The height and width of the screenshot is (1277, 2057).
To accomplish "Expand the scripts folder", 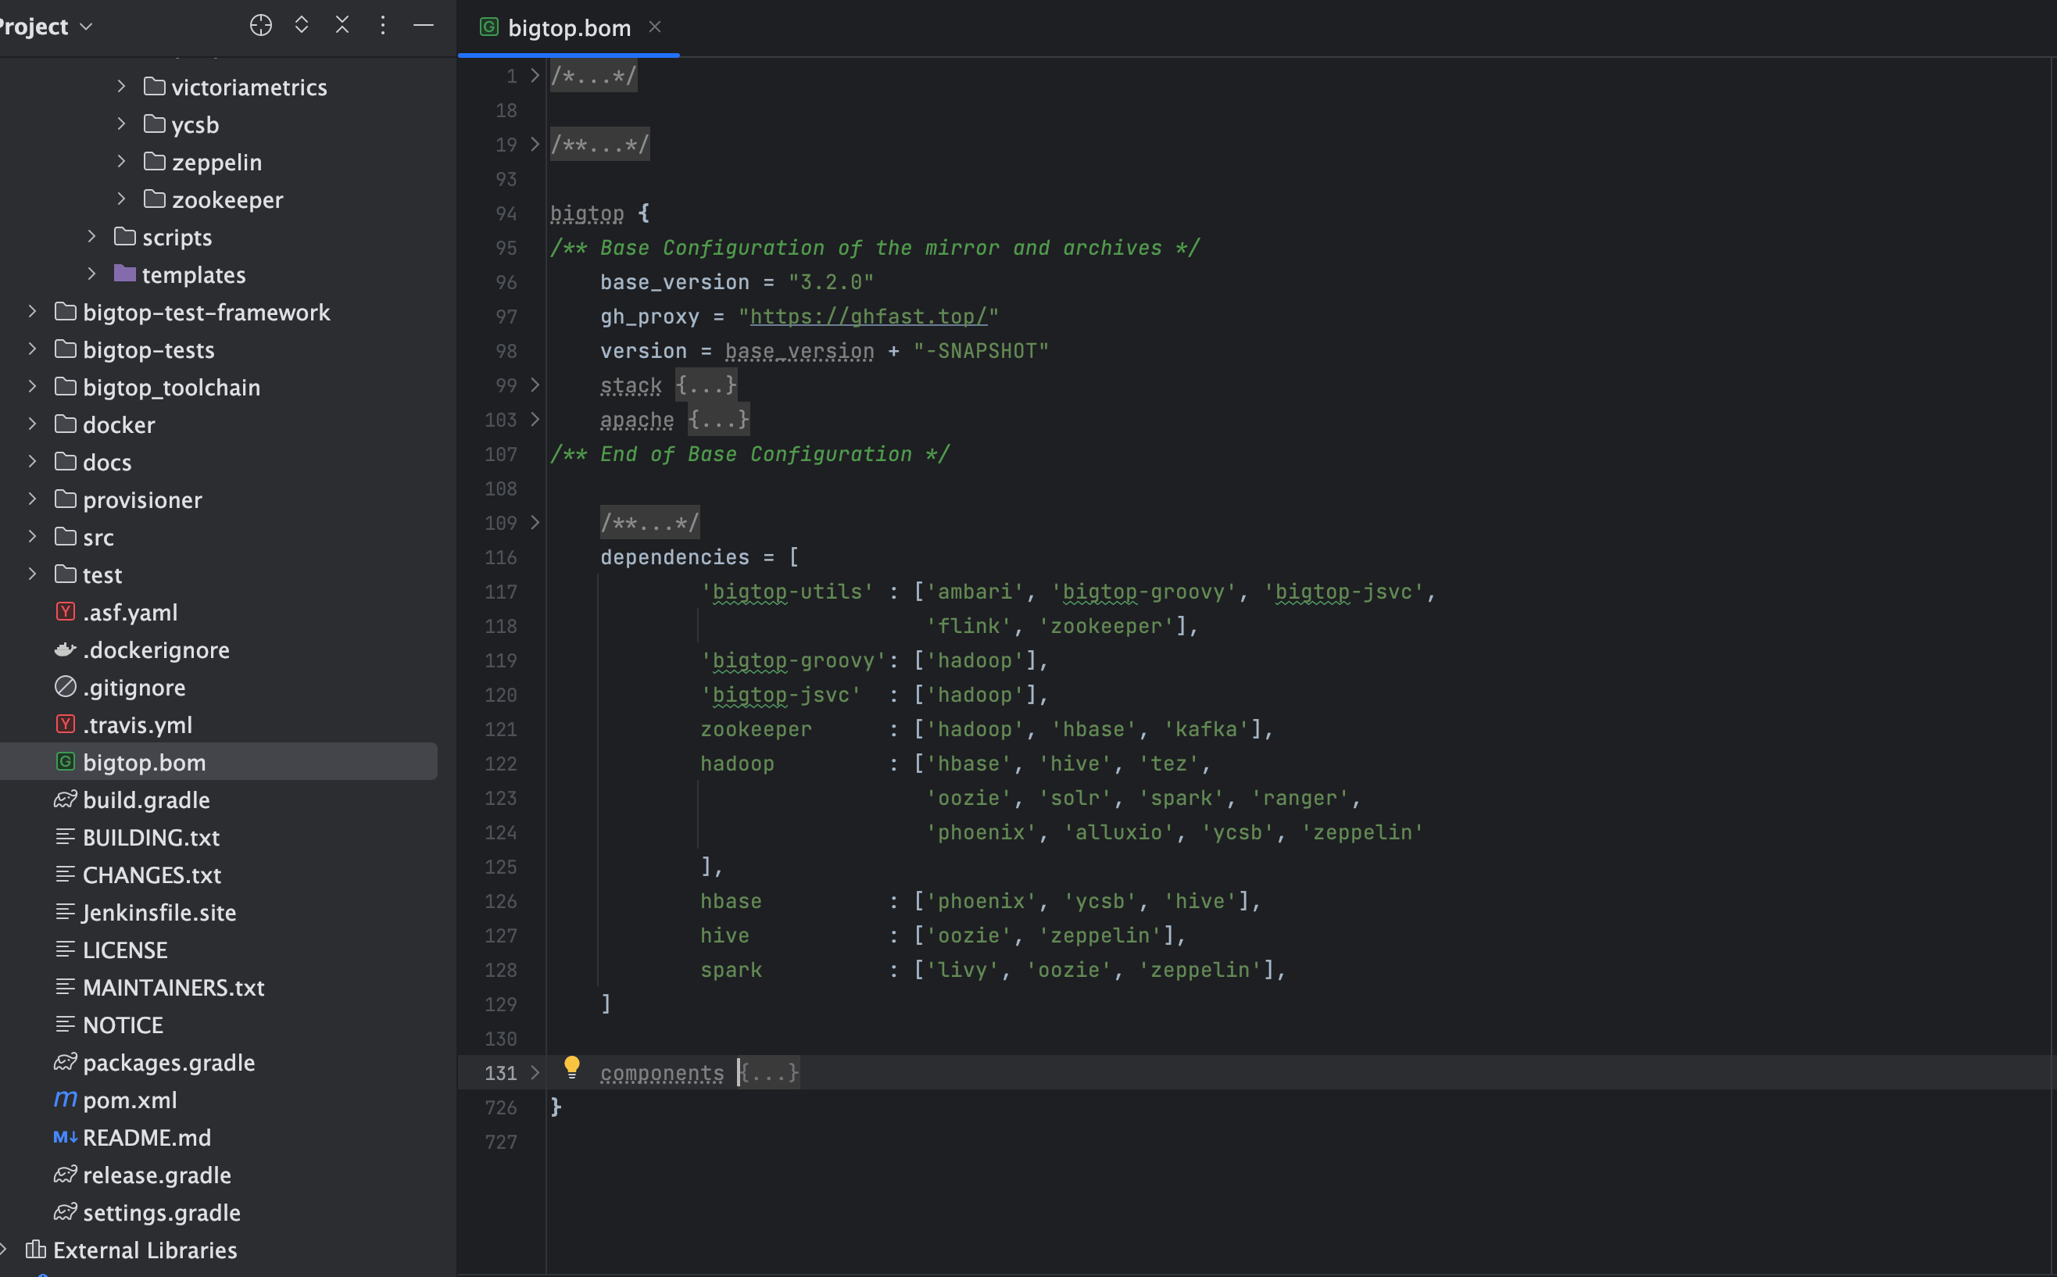I will (91, 237).
